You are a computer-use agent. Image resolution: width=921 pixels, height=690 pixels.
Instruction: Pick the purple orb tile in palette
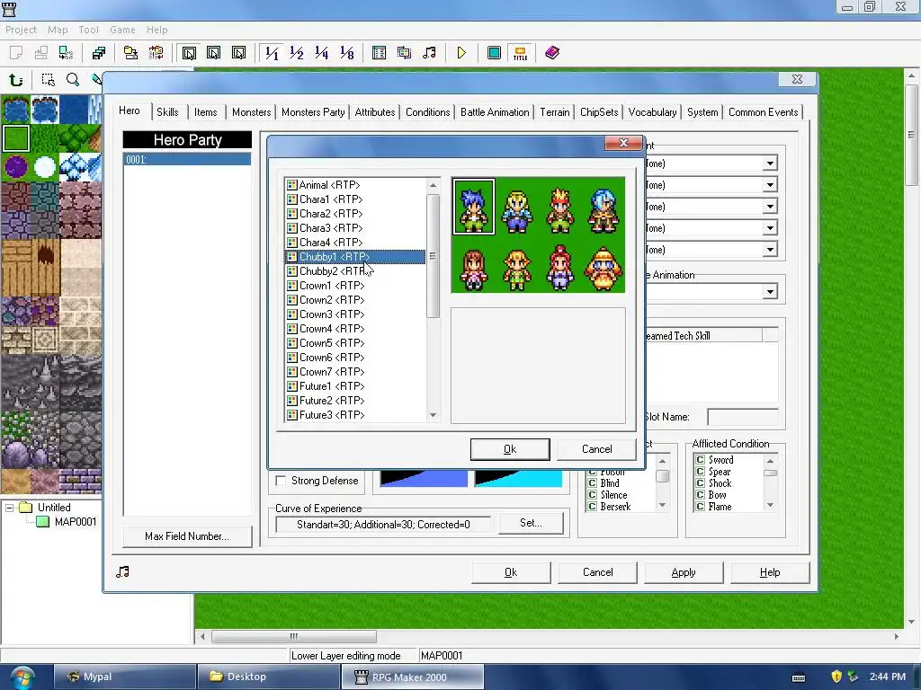[16, 167]
